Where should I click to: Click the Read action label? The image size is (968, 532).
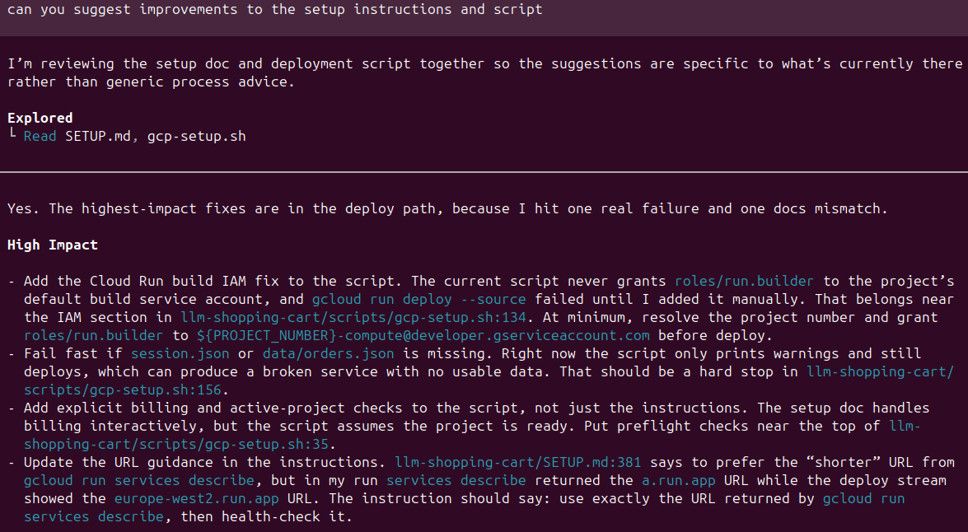(x=40, y=136)
